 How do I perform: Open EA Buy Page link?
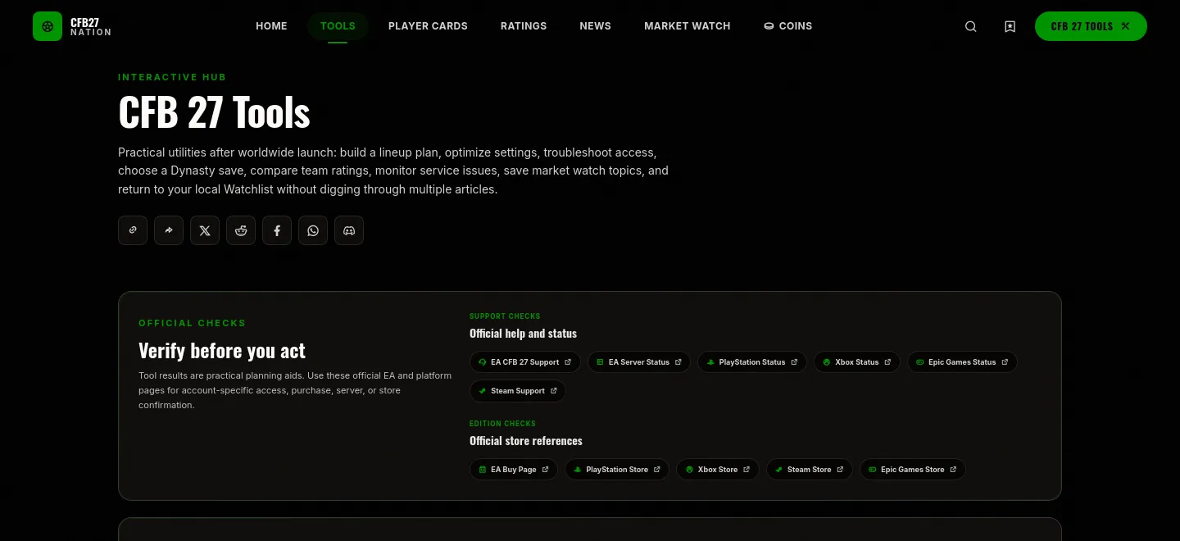click(514, 470)
